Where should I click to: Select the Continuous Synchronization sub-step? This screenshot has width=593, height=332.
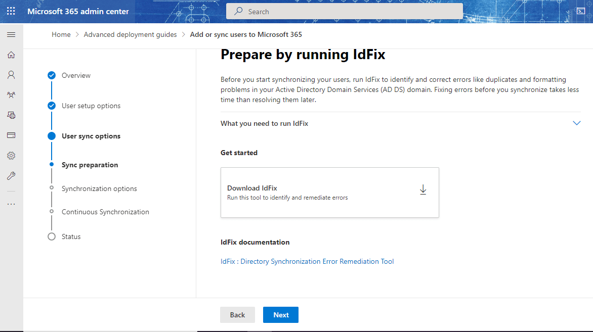coord(106,212)
